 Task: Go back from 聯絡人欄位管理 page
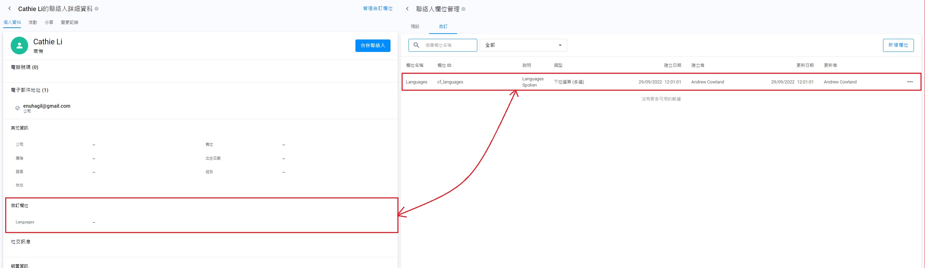[x=407, y=9]
